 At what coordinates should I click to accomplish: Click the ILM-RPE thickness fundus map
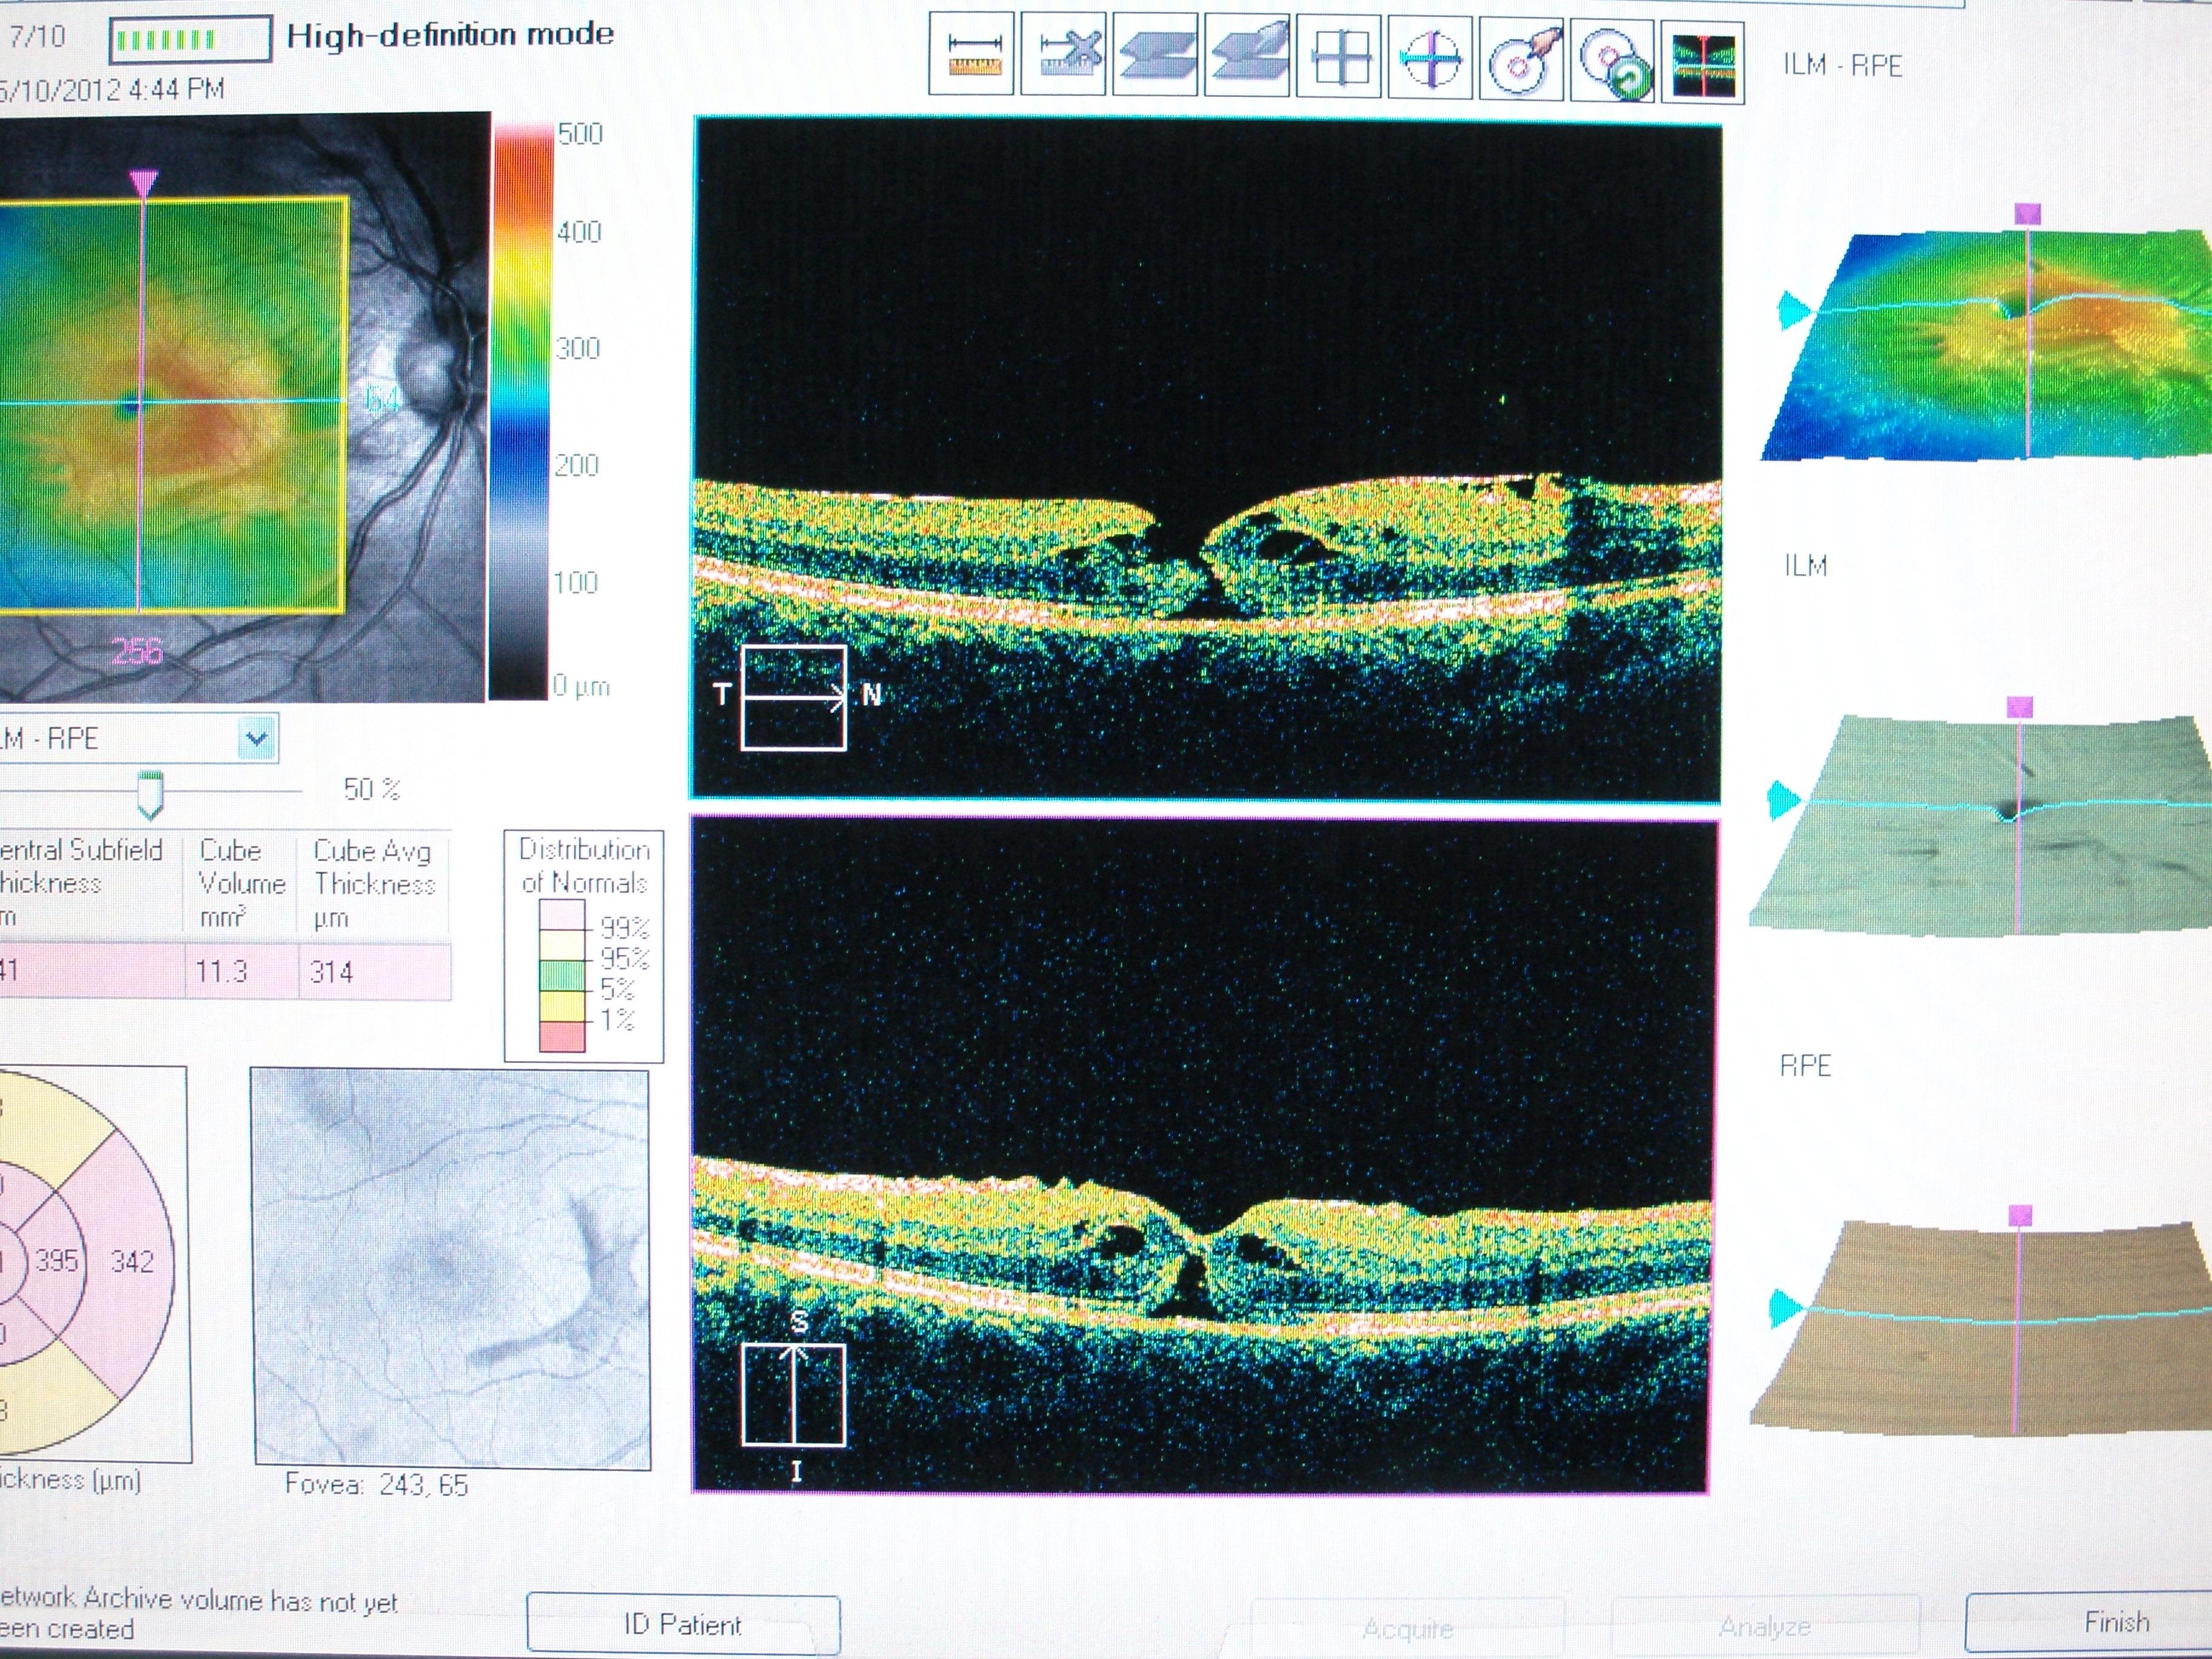coord(173,404)
